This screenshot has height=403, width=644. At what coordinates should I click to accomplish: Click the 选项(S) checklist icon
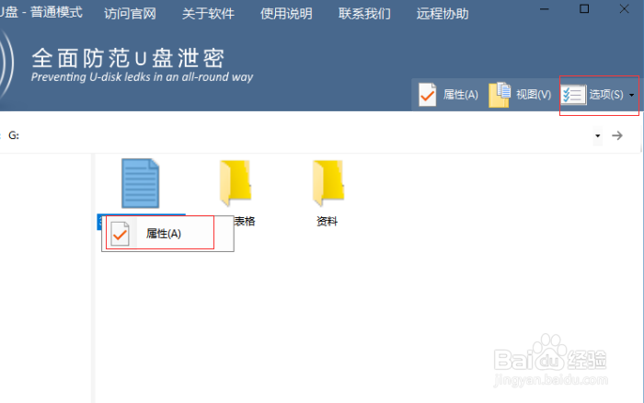(x=573, y=95)
